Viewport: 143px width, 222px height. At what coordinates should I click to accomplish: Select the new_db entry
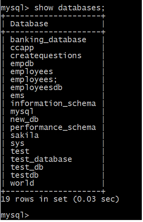(24, 120)
